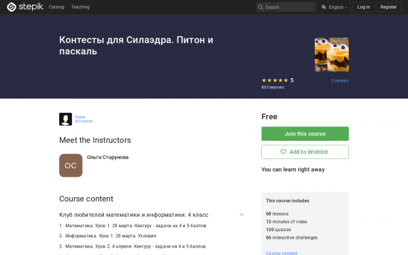Open the Teaching menu item

[x=80, y=7]
